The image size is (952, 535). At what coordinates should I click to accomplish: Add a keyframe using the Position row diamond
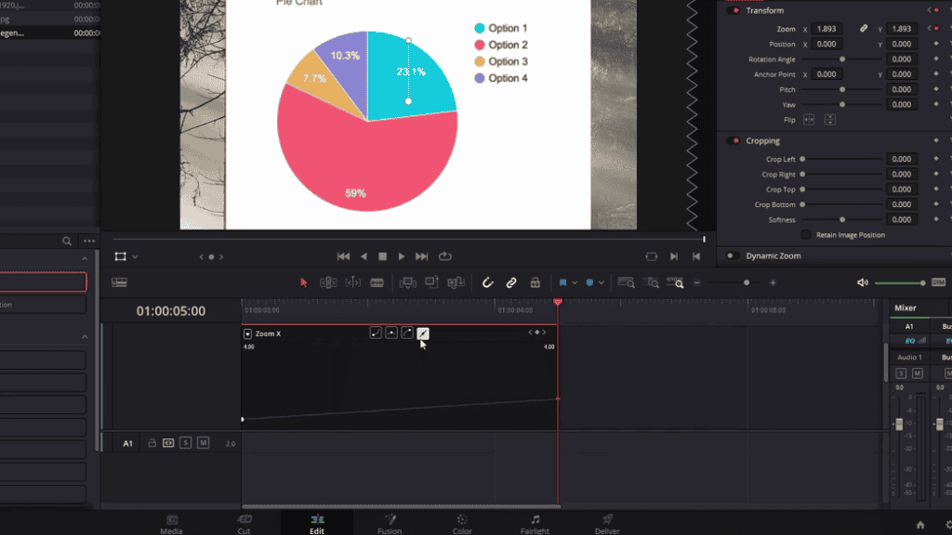coord(936,44)
